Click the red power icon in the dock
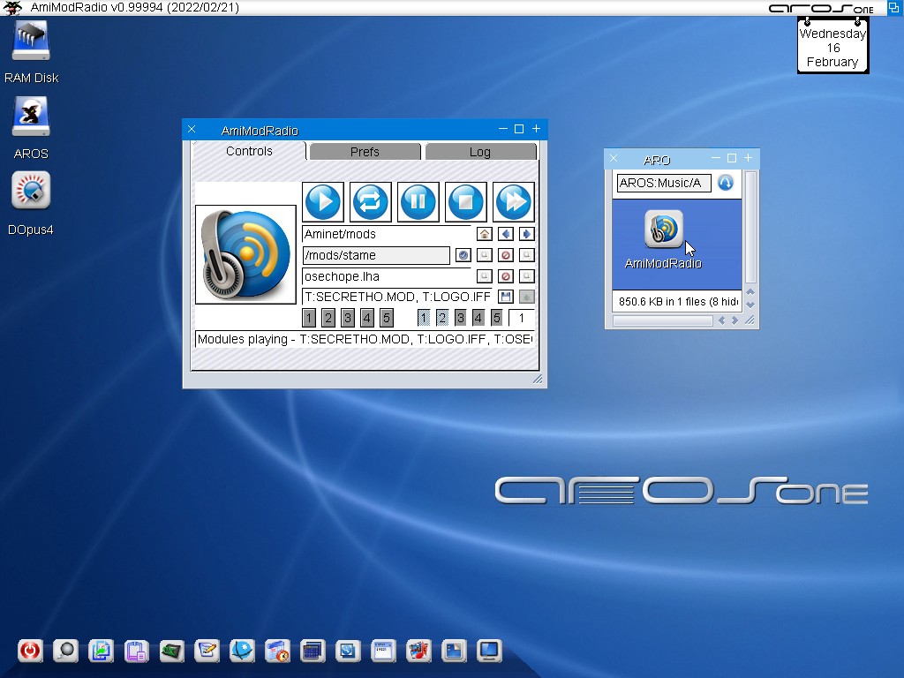 click(x=30, y=652)
